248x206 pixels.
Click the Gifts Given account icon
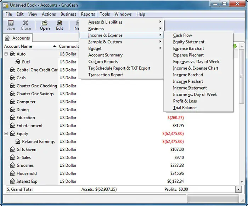point(12,149)
